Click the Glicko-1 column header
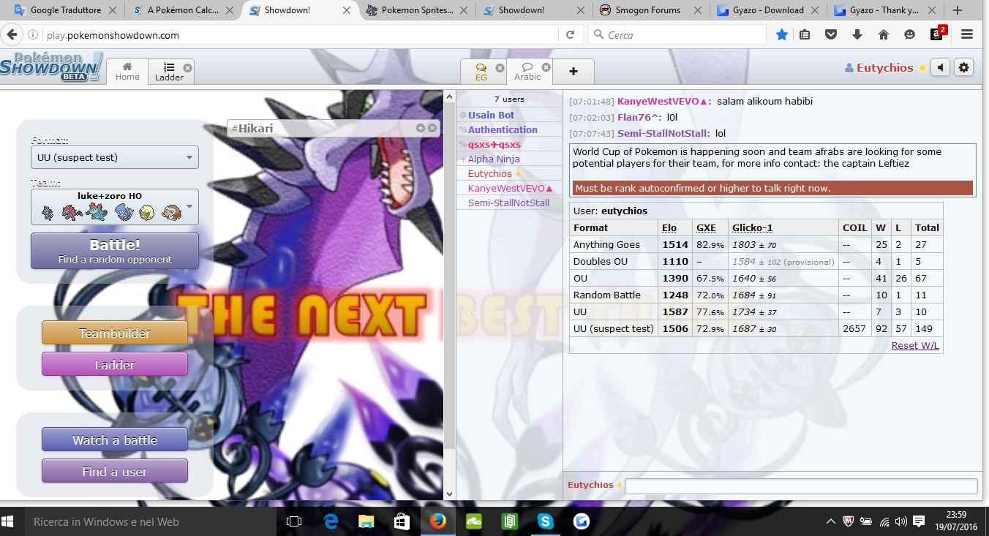Viewport: 989px width, 536px height. (x=752, y=227)
